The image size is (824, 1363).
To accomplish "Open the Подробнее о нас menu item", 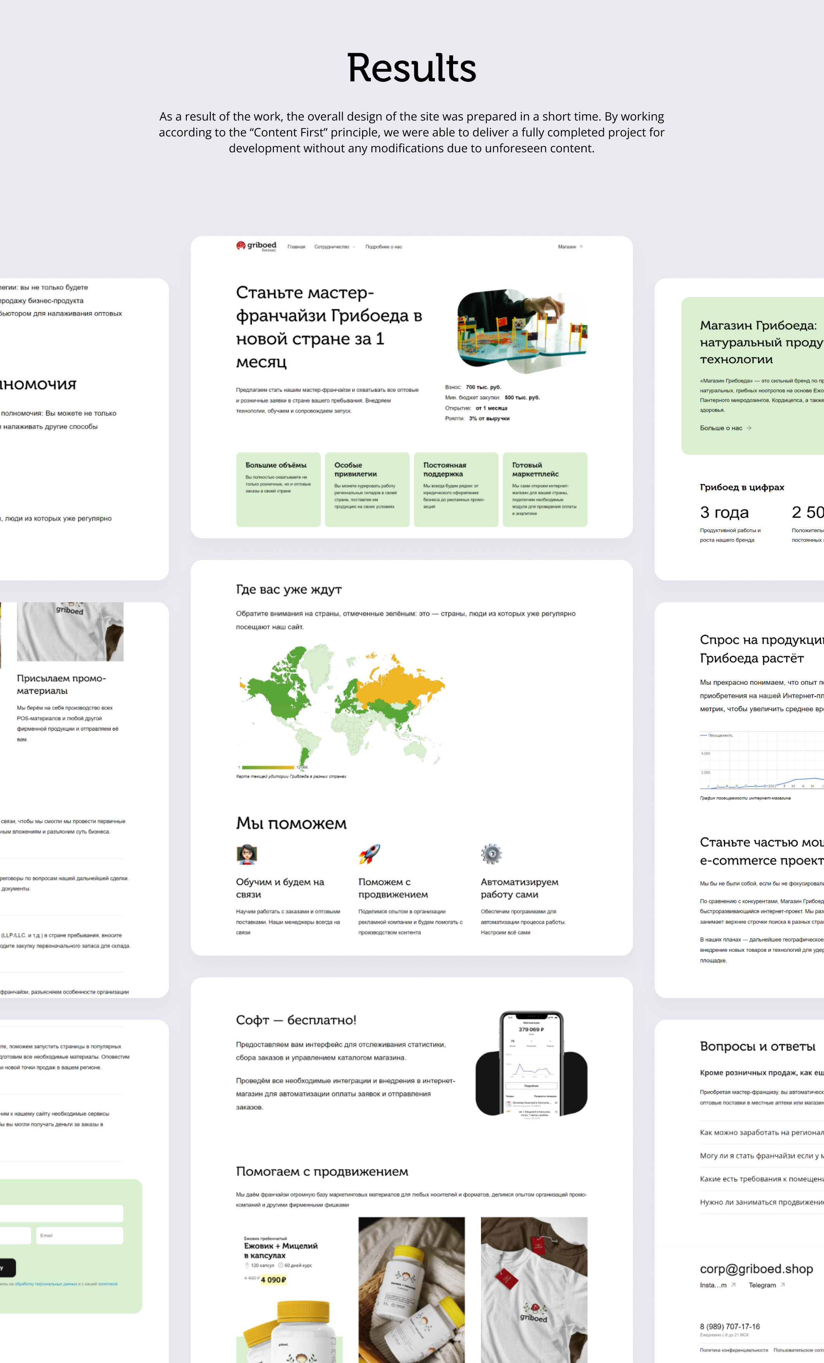I will pos(383,247).
